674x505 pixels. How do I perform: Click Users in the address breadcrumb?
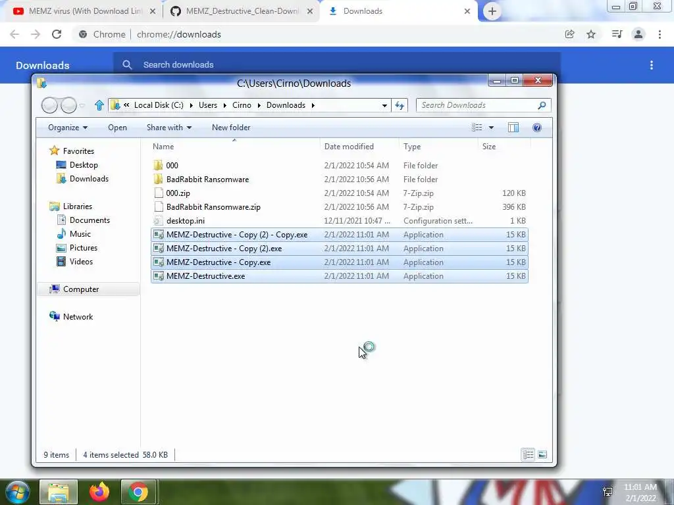(207, 105)
